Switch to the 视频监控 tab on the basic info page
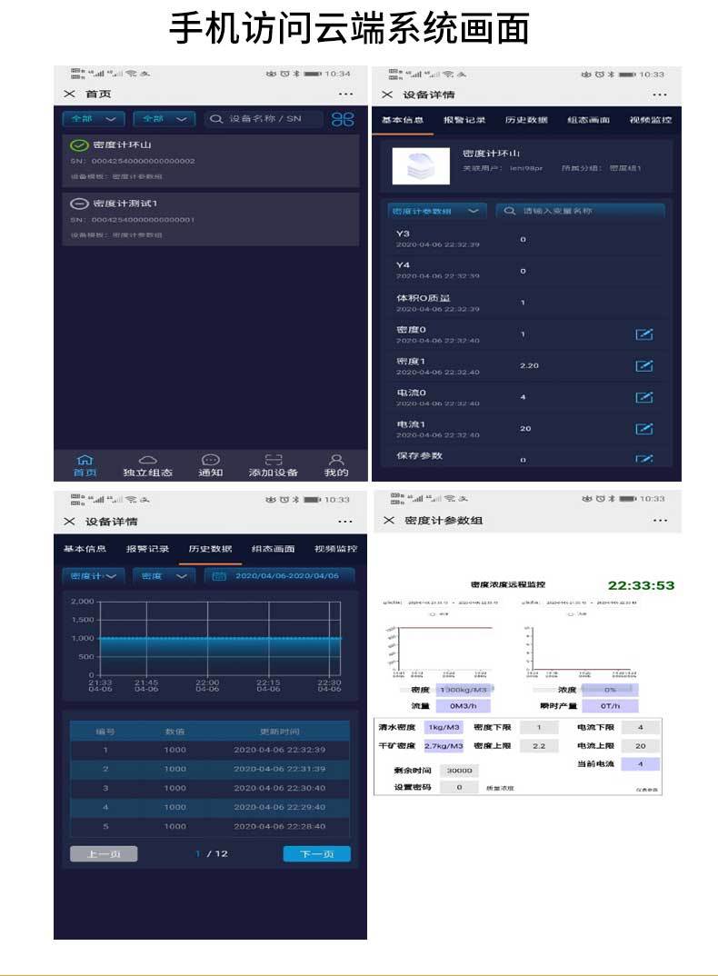This screenshot has height=976, width=718. point(650,120)
